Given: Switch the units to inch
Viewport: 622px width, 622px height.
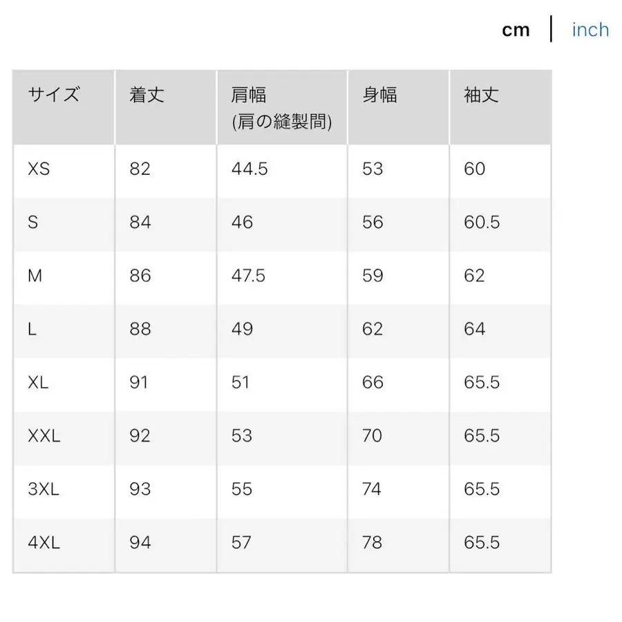Looking at the screenshot, I should pos(590,29).
